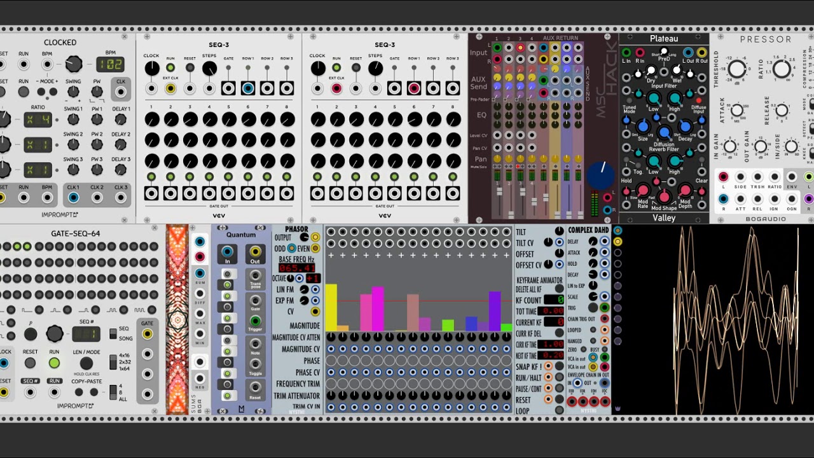Click the SEQ # display on Gate-Seq-64
The height and width of the screenshot is (458, 814).
point(86,333)
